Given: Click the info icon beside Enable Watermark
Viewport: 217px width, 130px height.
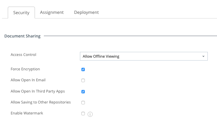Looking at the screenshot, I should click(x=90, y=114).
